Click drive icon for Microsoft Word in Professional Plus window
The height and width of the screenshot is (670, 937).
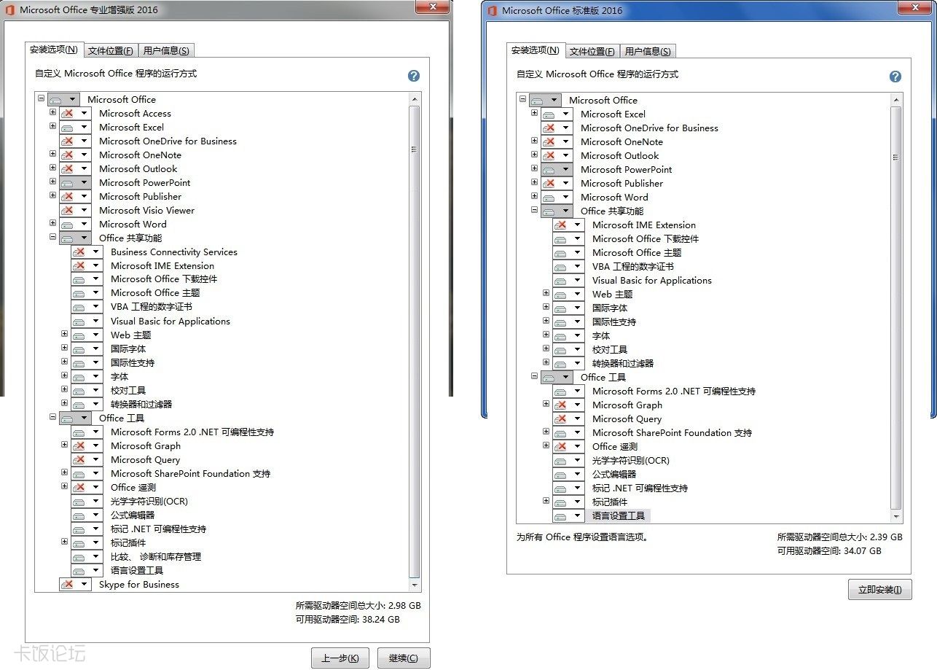point(68,224)
